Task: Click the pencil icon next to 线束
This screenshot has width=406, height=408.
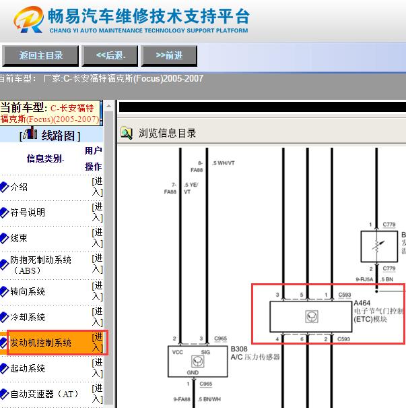Action: (x=4, y=238)
